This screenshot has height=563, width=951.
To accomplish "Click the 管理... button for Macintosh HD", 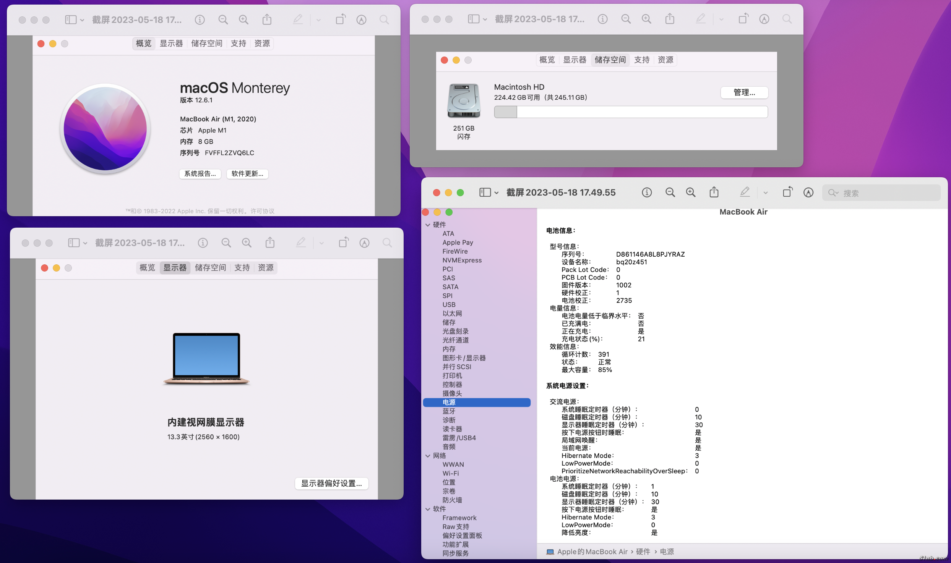I will [744, 92].
